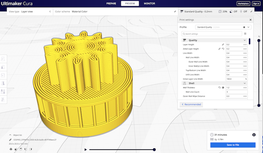The width and height of the screenshot is (263, 153).
Task: Click the 31 minutes print time text
Action: coord(221,135)
